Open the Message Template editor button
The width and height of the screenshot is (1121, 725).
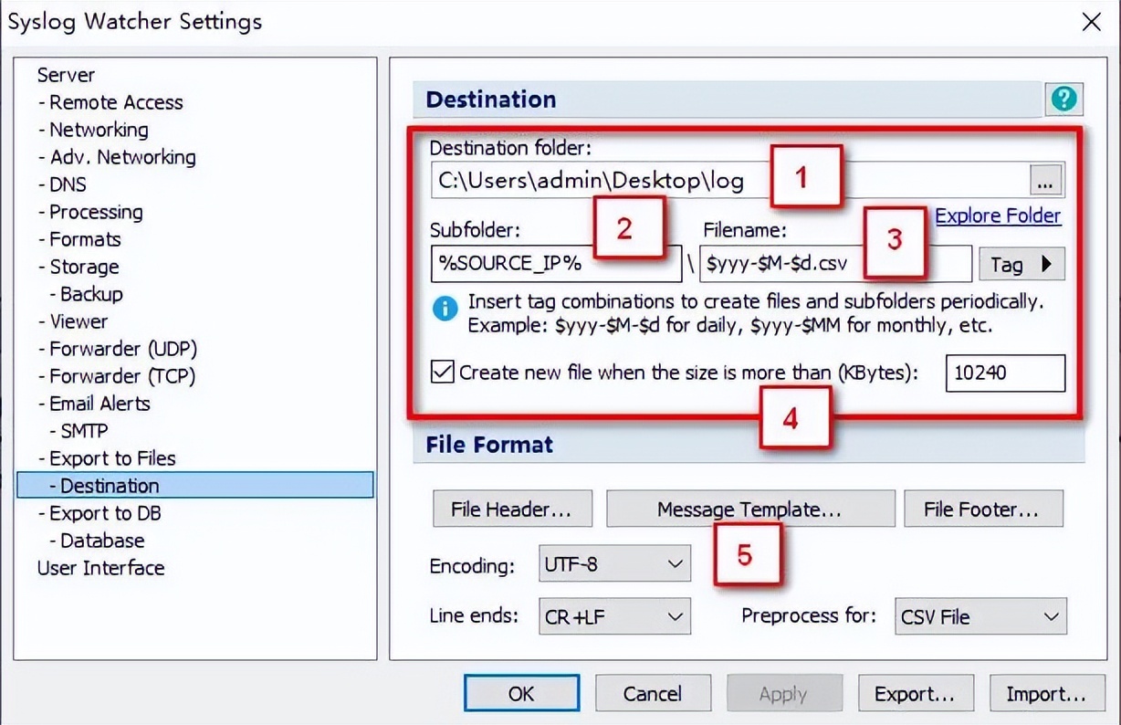coord(749,510)
